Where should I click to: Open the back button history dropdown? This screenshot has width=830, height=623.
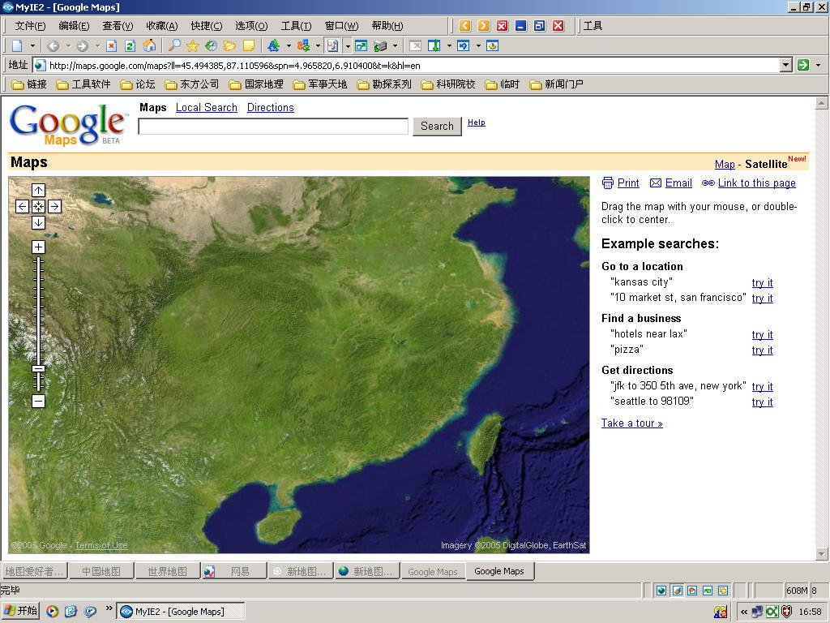click(x=68, y=45)
